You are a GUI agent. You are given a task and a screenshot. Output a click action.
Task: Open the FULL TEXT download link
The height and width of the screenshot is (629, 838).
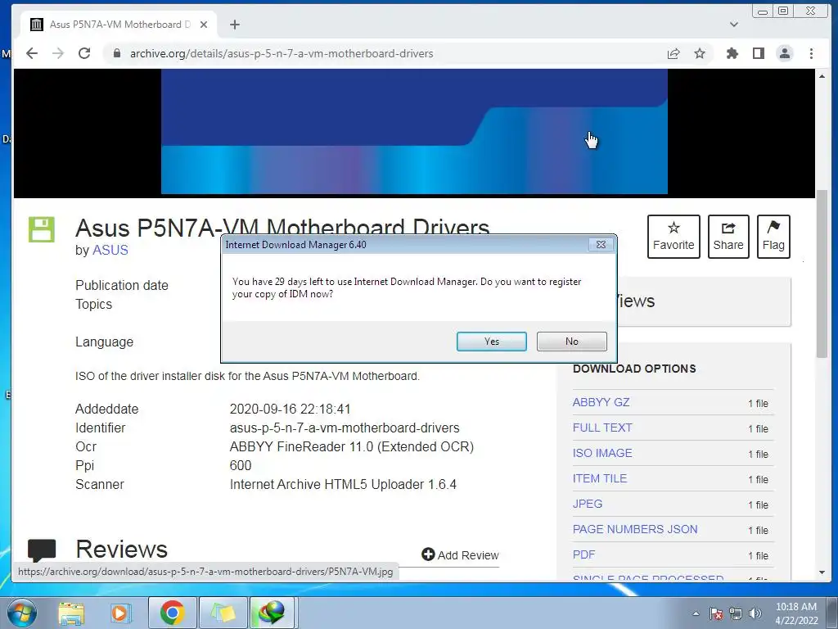click(x=602, y=428)
